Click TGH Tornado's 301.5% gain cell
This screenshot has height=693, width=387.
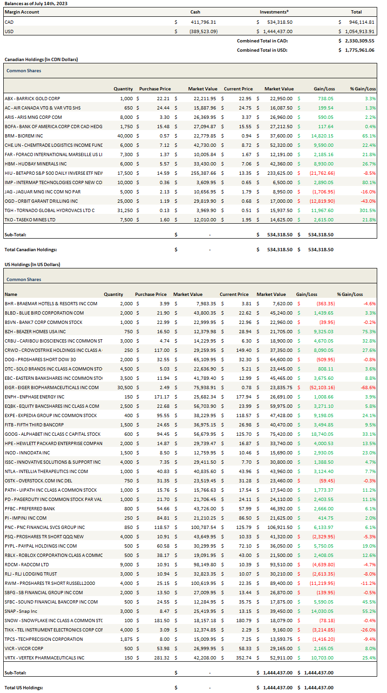(367, 211)
